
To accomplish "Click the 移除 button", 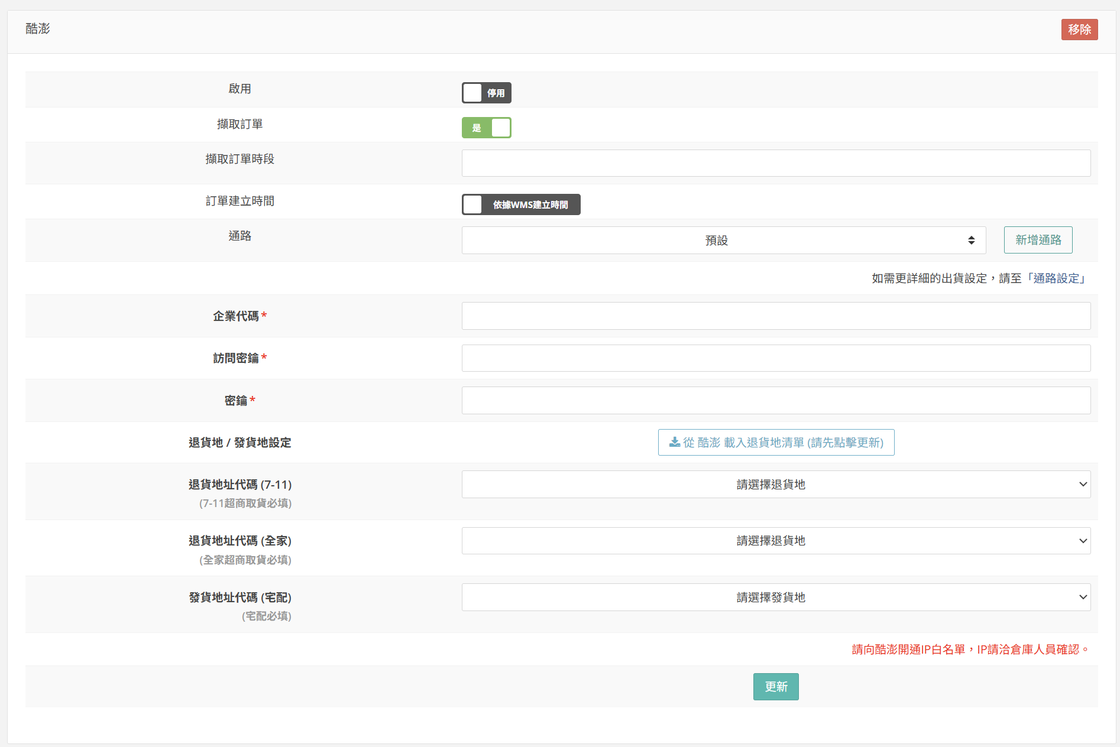I will (x=1079, y=30).
